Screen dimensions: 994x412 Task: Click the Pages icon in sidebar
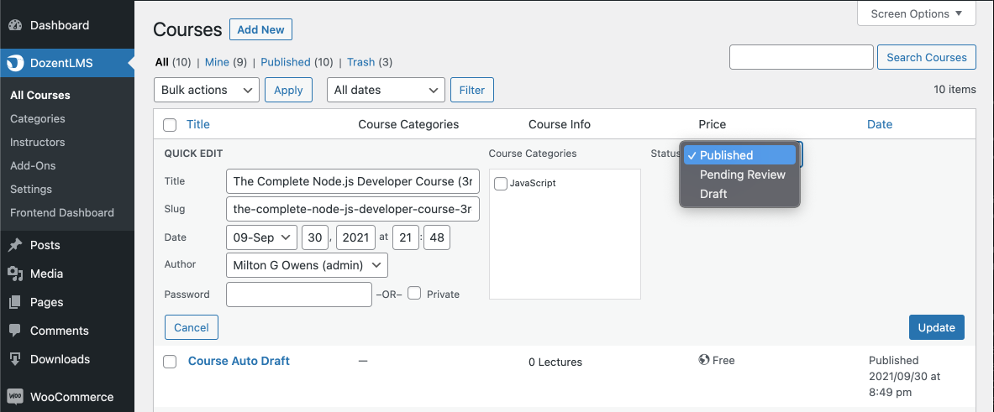point(15,303)
